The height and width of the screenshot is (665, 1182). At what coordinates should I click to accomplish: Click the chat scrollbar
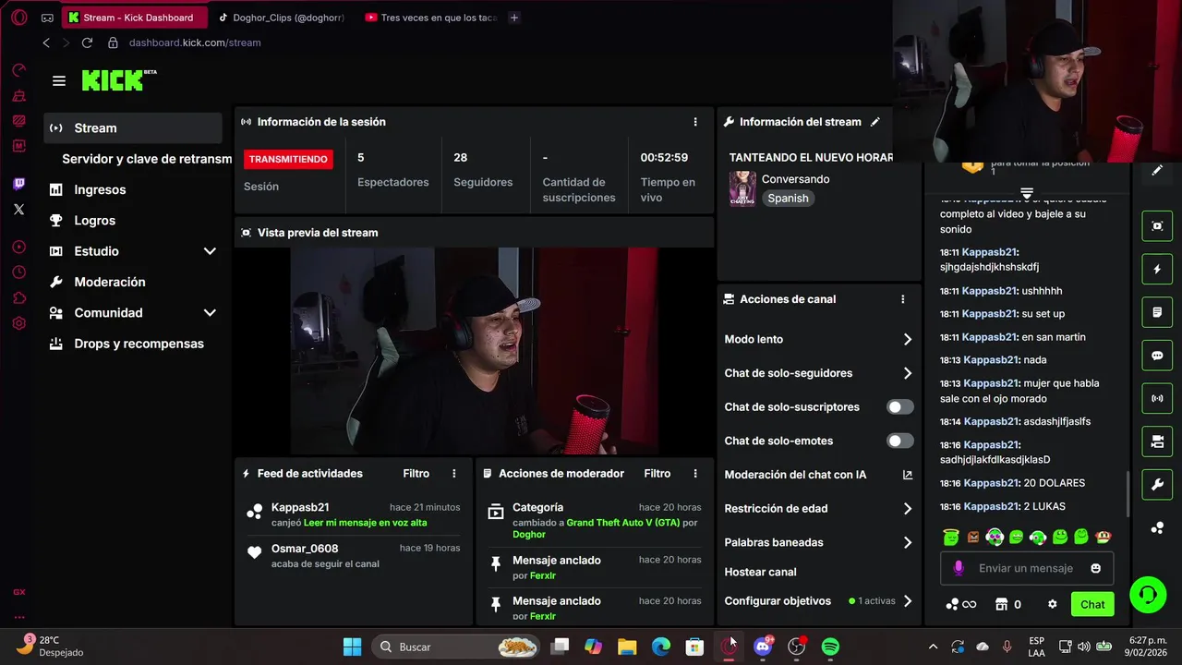point(1127,494)
